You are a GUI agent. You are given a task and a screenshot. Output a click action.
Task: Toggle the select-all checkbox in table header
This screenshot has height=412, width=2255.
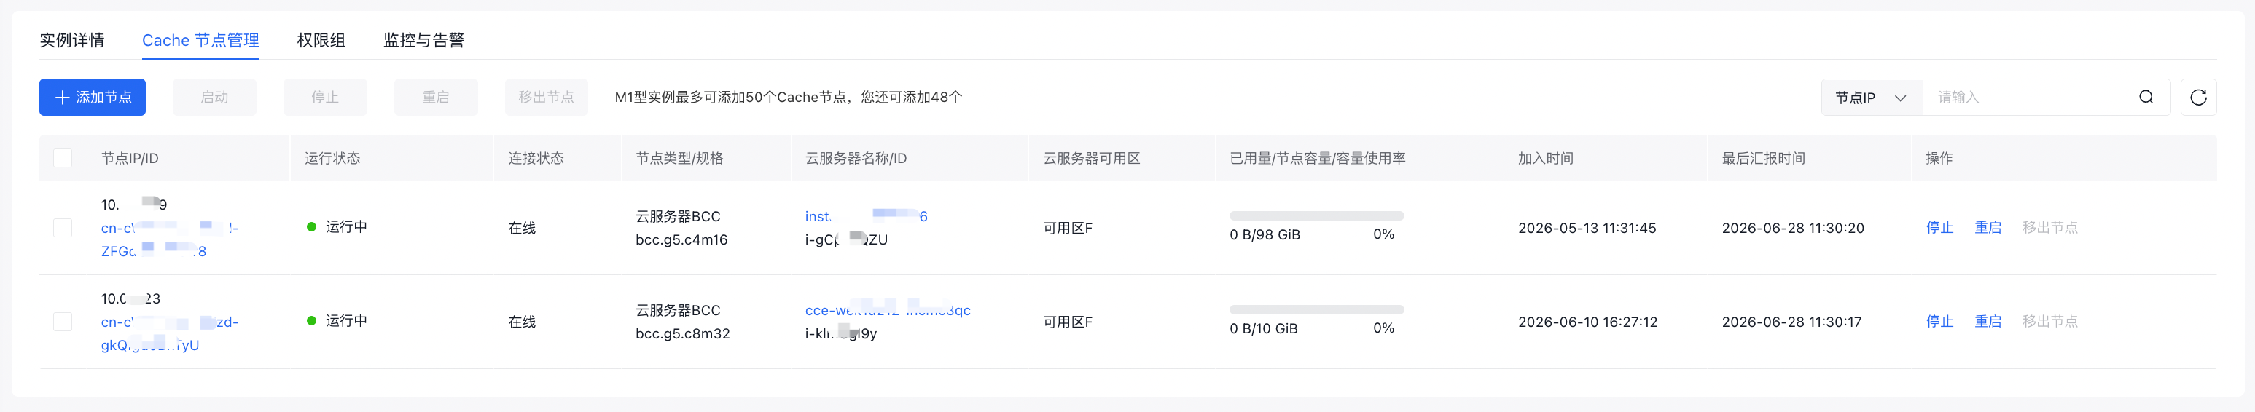[63, 159]
